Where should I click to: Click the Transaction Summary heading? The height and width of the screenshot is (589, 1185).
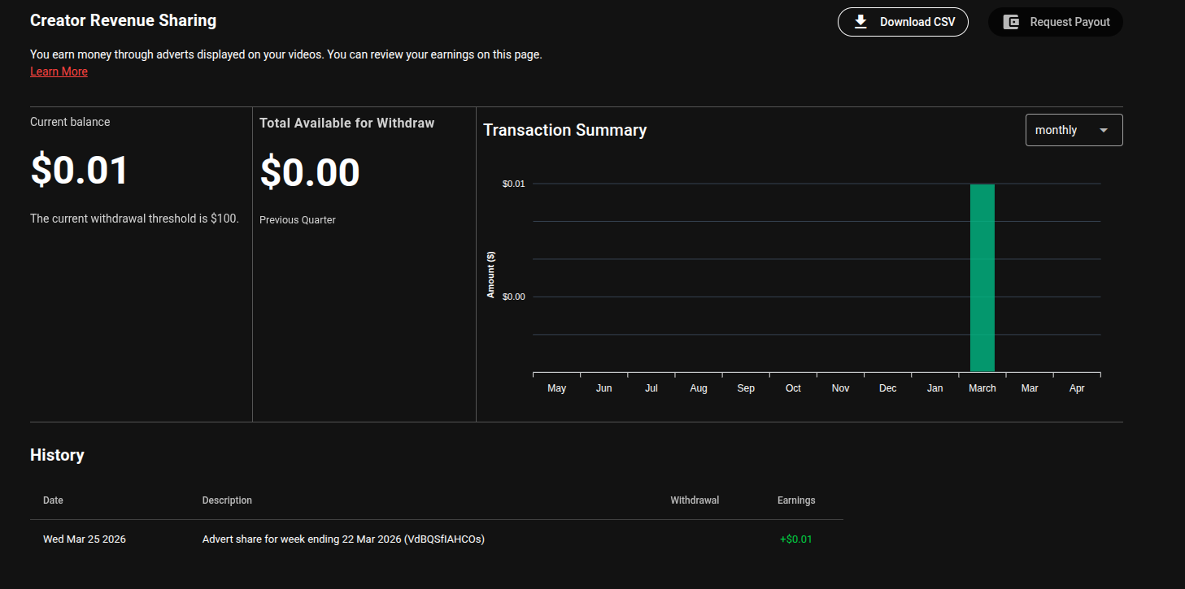(x=564, y=130)
